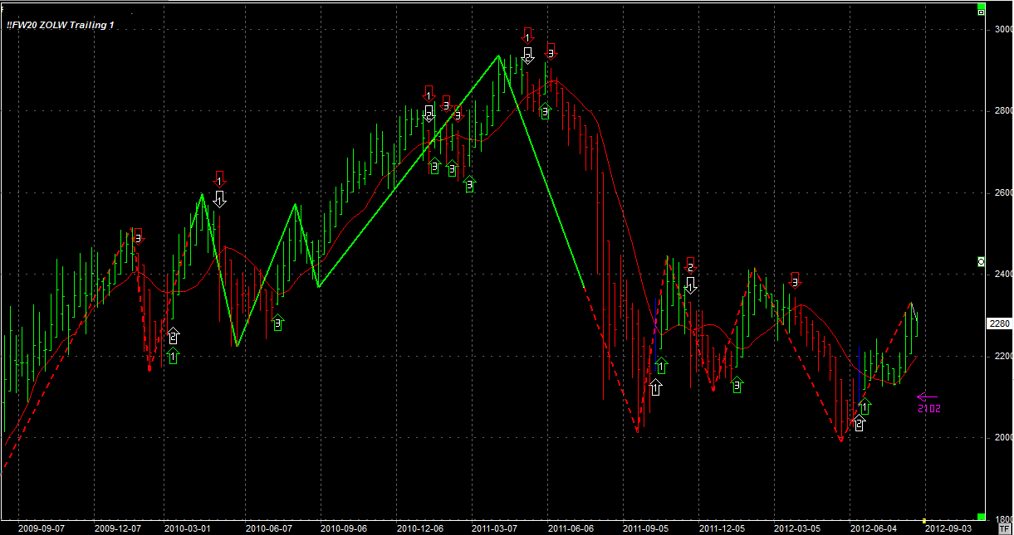Click the 2011-06-06 date label
Screen dimensions: 1014x535
[x=570, y=528]
